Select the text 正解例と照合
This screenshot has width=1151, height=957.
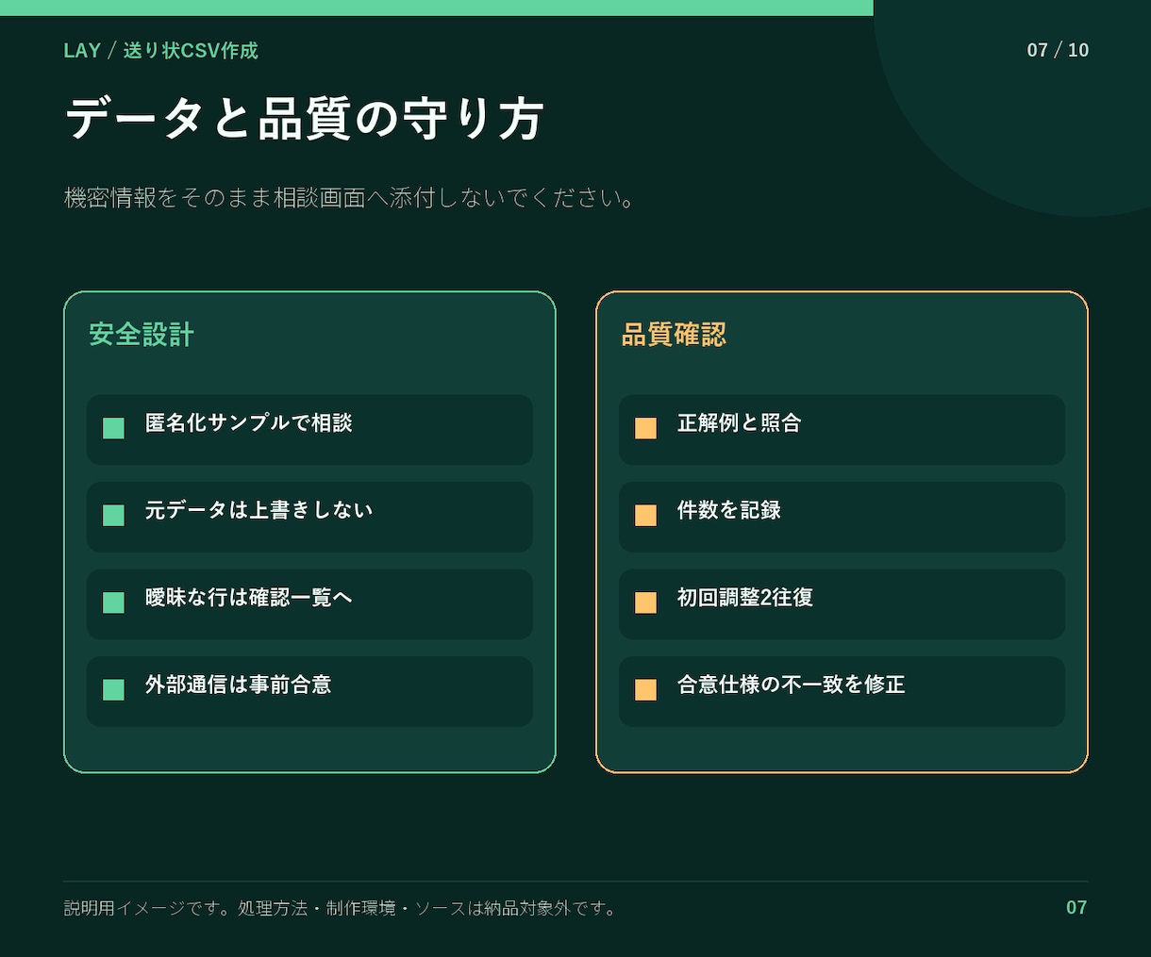(740, 423)
